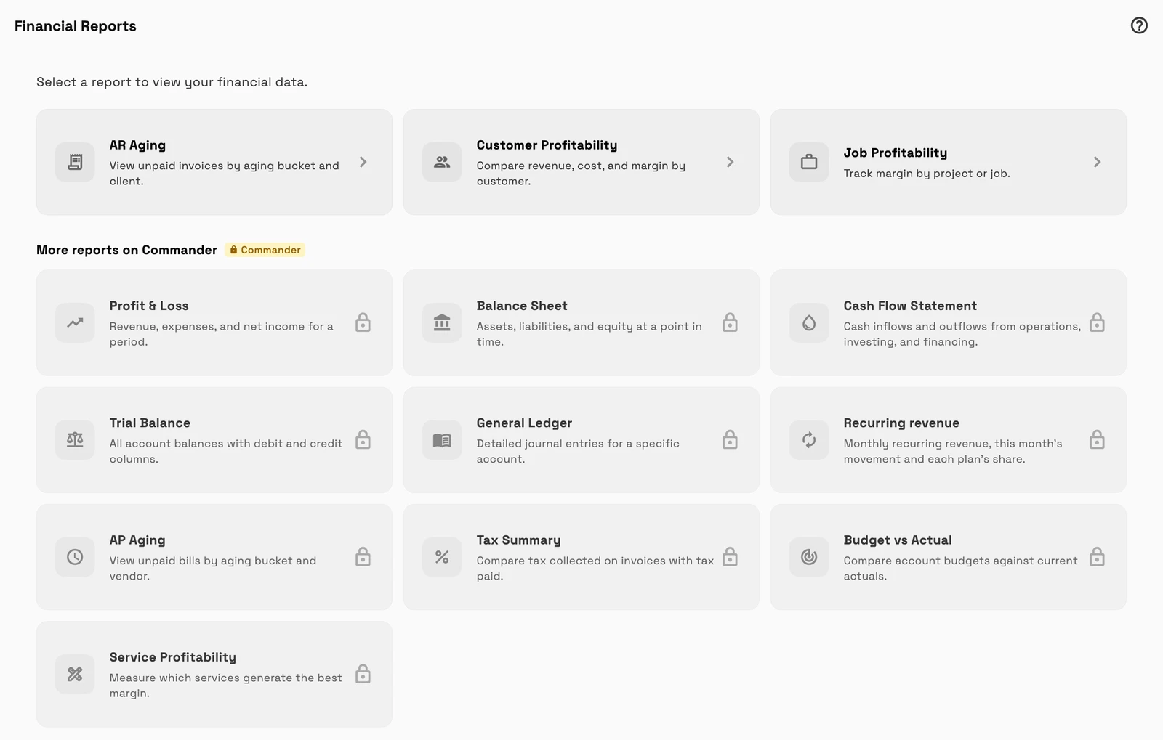Open the Job Profitability report title
This screenshot has width=1163, height=740.
pos(895,153)
